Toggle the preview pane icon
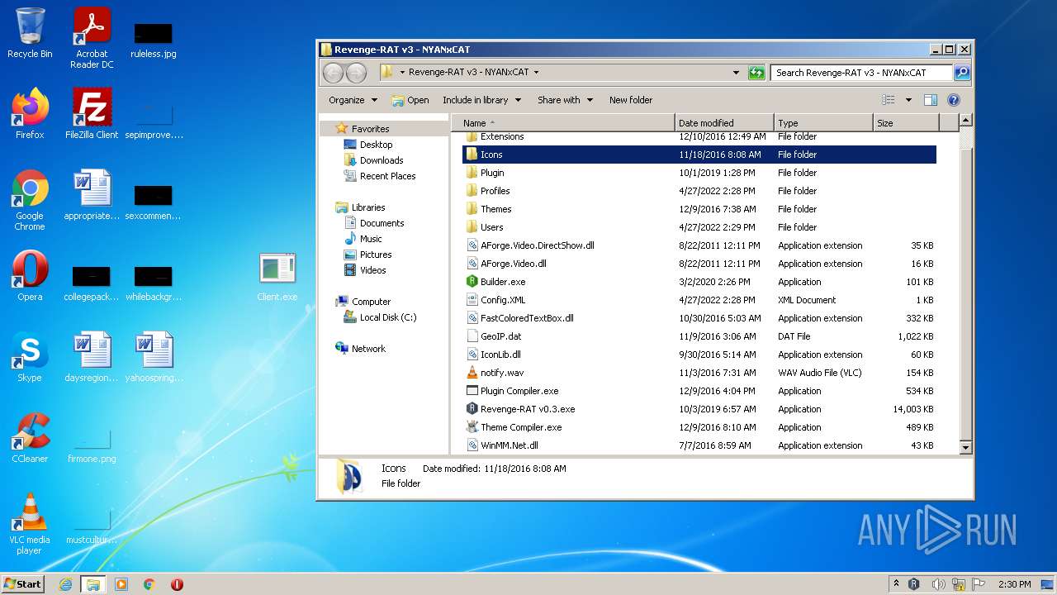 (931, 100)
